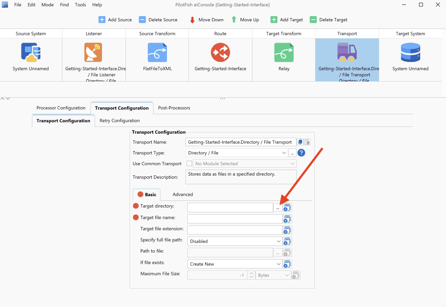Click the Delete Source minus icon
This screenshot has height=307, width=446.
142,20
